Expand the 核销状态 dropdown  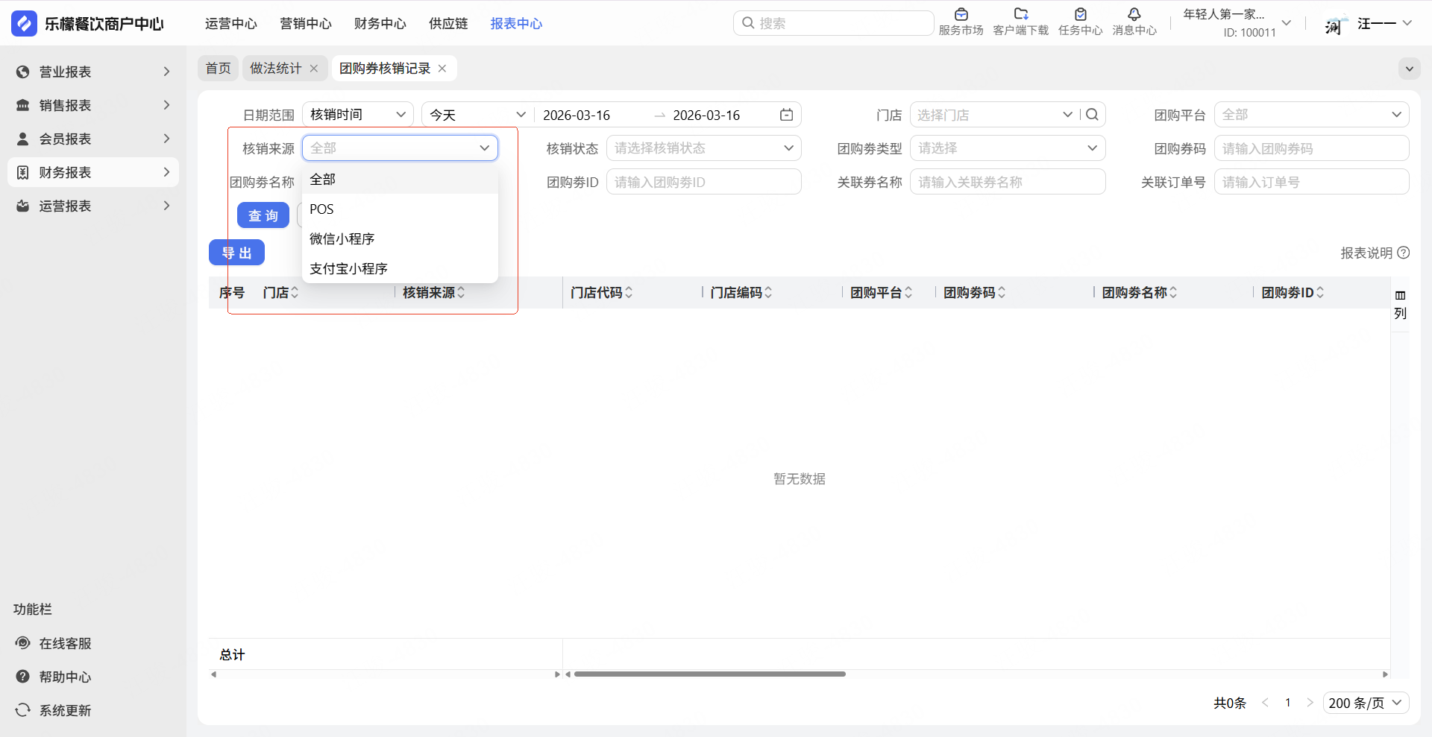[x=703, y=148]
